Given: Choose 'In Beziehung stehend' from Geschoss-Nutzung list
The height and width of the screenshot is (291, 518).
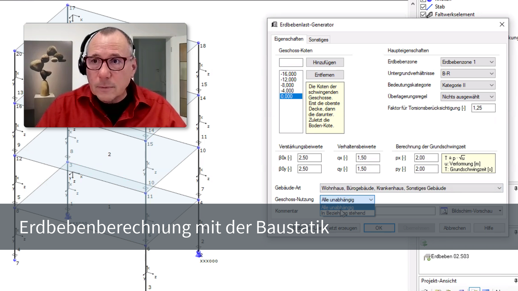Looking at the screenshot, I should point(343,213).
